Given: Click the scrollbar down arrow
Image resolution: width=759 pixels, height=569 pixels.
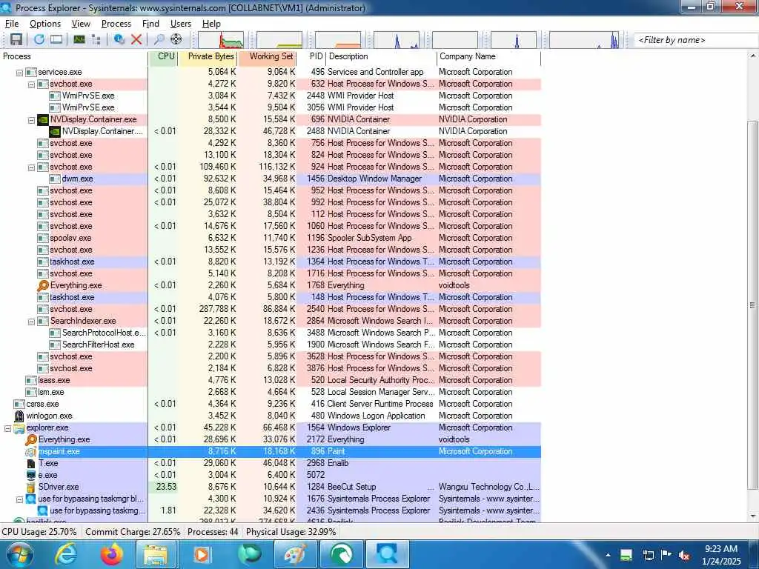Looking at the screenshot, I should [752, 516].
